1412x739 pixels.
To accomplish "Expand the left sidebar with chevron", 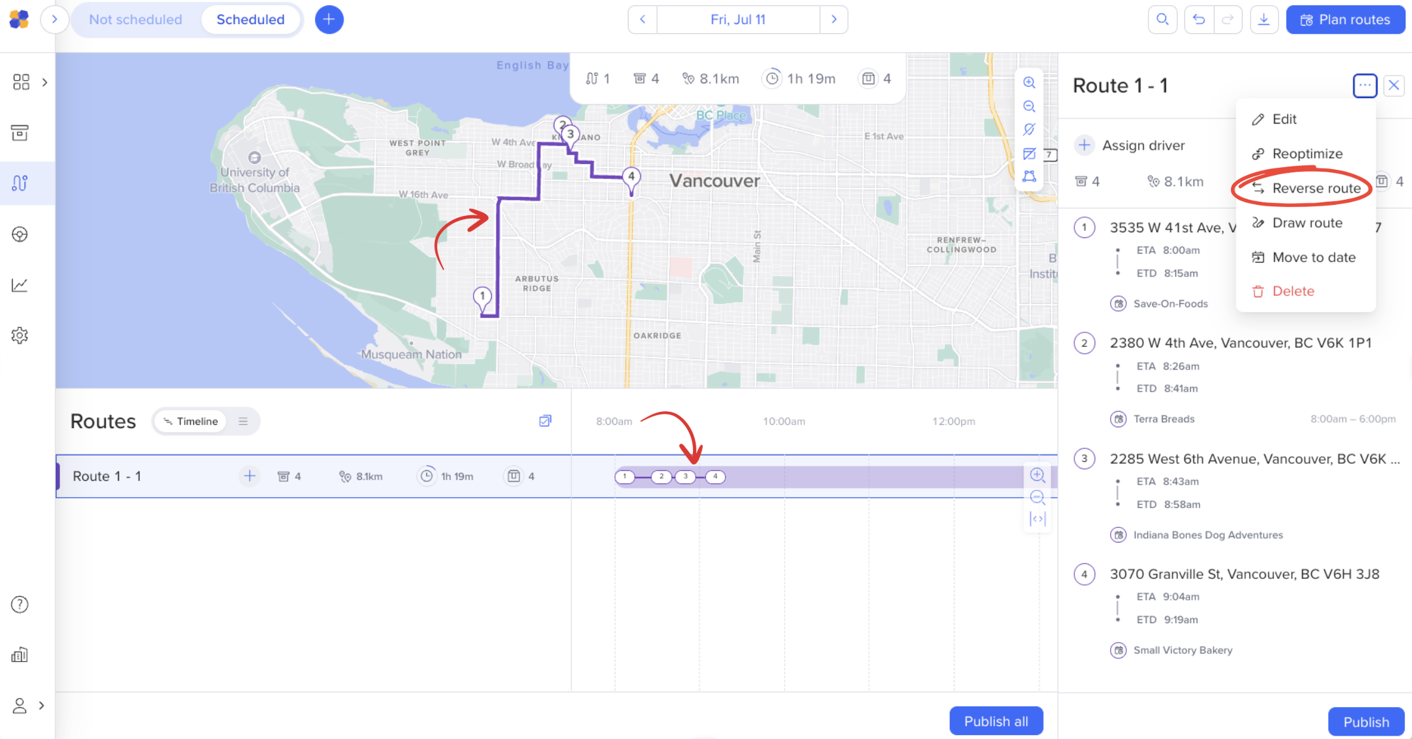I will [55, 20].
